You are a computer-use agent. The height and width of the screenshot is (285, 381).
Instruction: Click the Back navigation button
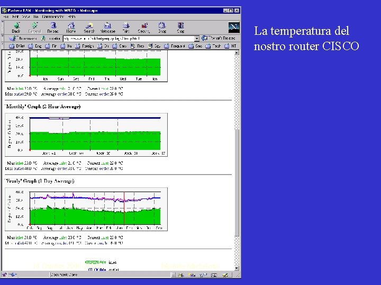click(x=16, y=27)
